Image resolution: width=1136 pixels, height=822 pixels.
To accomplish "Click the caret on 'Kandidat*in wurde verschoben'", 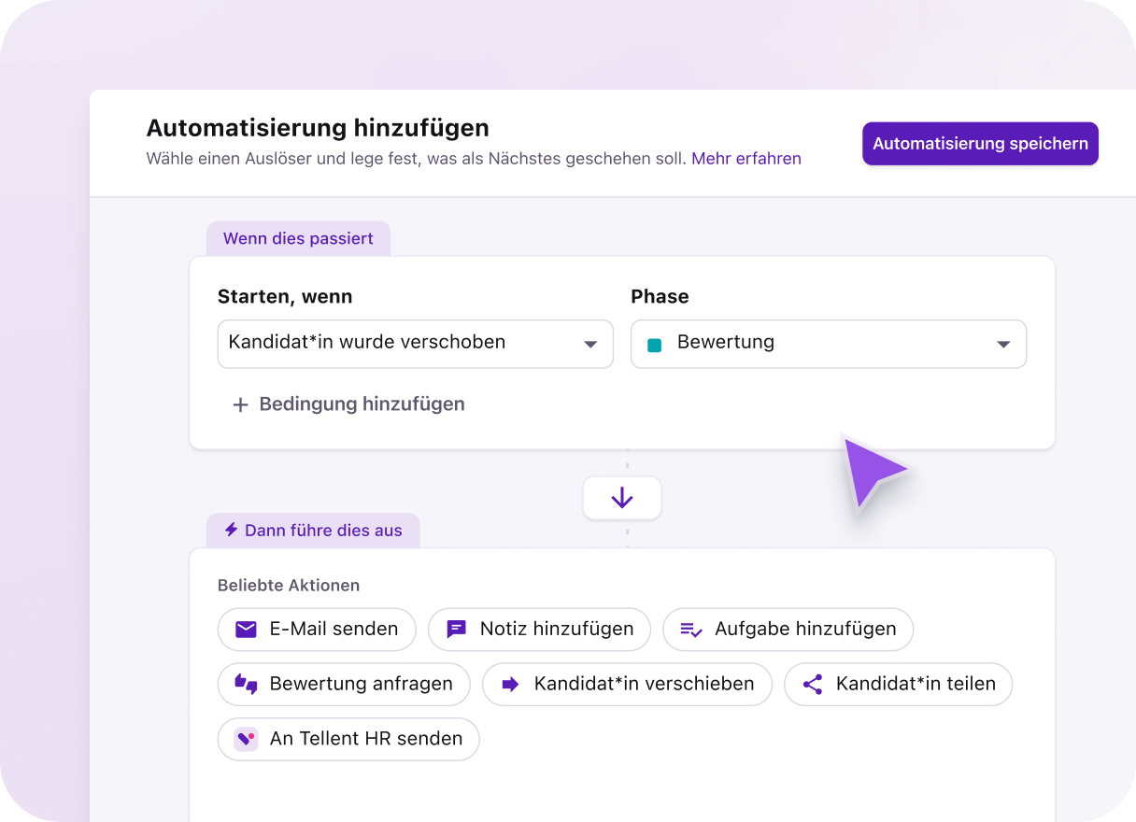I will click(x=590, y=344).
